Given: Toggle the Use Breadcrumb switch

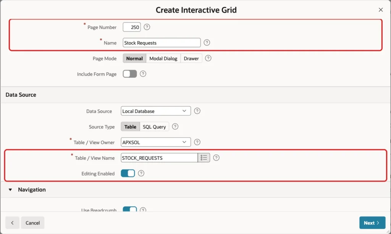Looking at the screenshot, I should (x=130, y=209).
